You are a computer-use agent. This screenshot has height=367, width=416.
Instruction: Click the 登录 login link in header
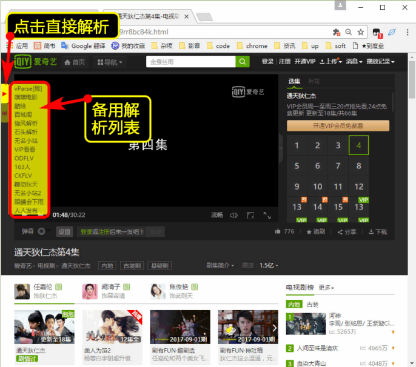[267, 62]
